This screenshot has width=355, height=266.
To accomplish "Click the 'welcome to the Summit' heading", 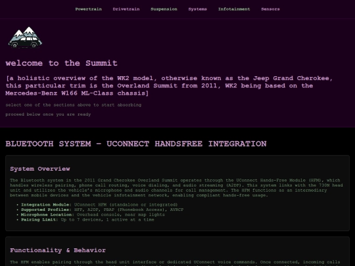I will click(x=61, y=63).
